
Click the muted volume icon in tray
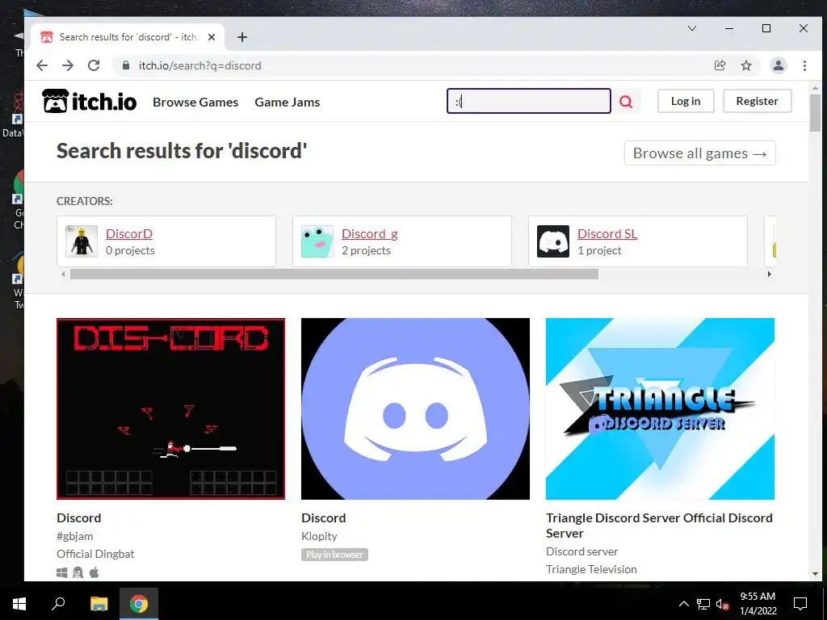click(x=723, y=604)
